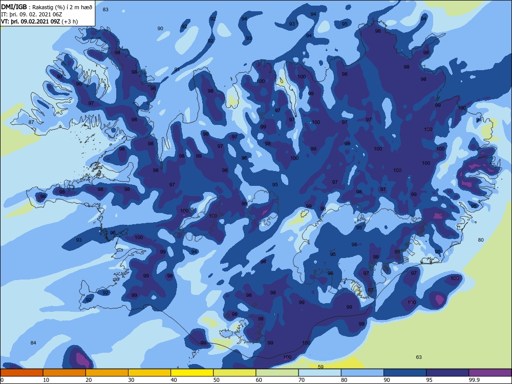Click the bright yellow 40–50 legend swatch
The width and height of the screenshot is (512, 384).
(x=192, y=373)
